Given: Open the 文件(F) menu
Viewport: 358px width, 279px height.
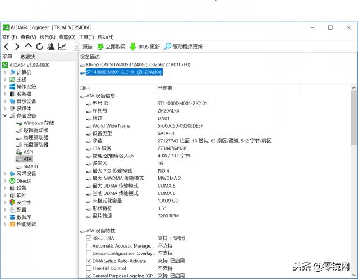Looking at the screenshot, I should click(x=10, y=37).
